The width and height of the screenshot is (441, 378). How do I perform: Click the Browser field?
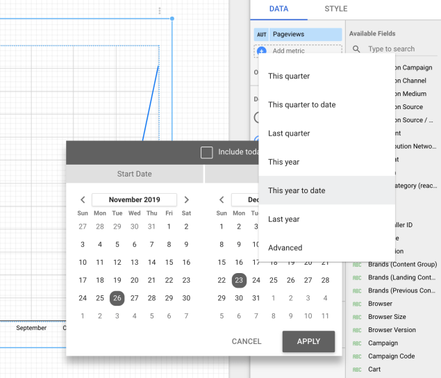coord(380,304)
